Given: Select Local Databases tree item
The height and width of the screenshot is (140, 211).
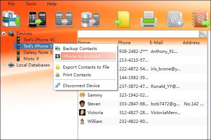Looking at the screenshot, I should coord(33,65).
